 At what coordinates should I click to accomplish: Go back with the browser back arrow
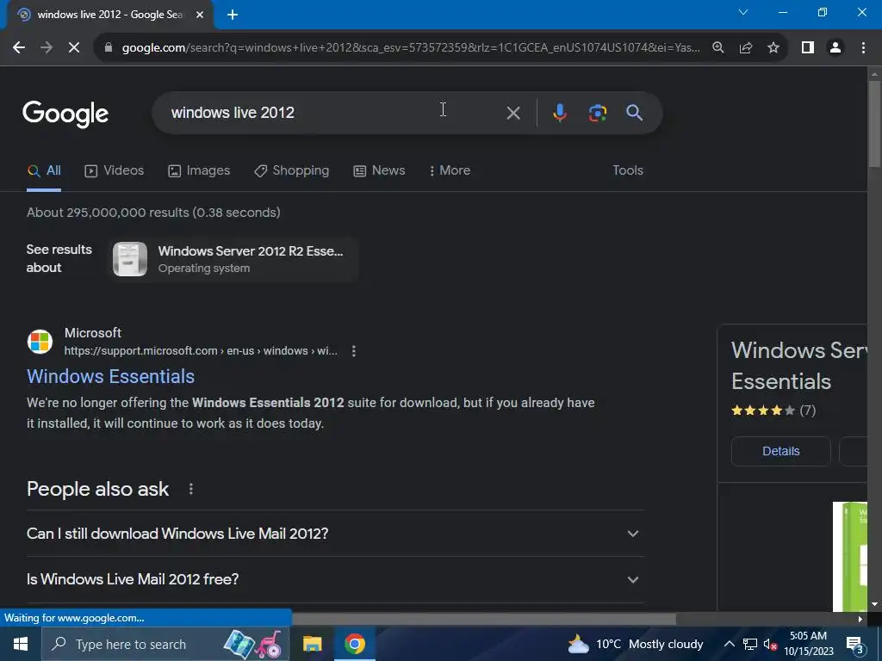coord(19,48)
